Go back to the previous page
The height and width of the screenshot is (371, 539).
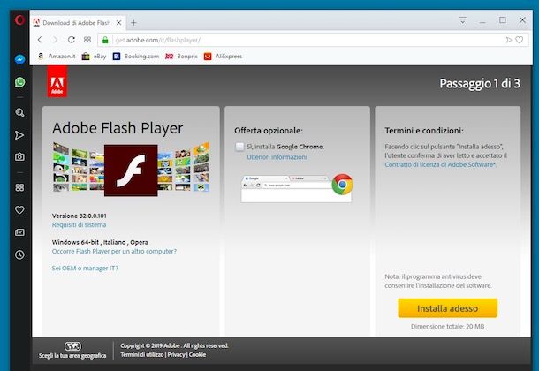(x=40, y=40)
